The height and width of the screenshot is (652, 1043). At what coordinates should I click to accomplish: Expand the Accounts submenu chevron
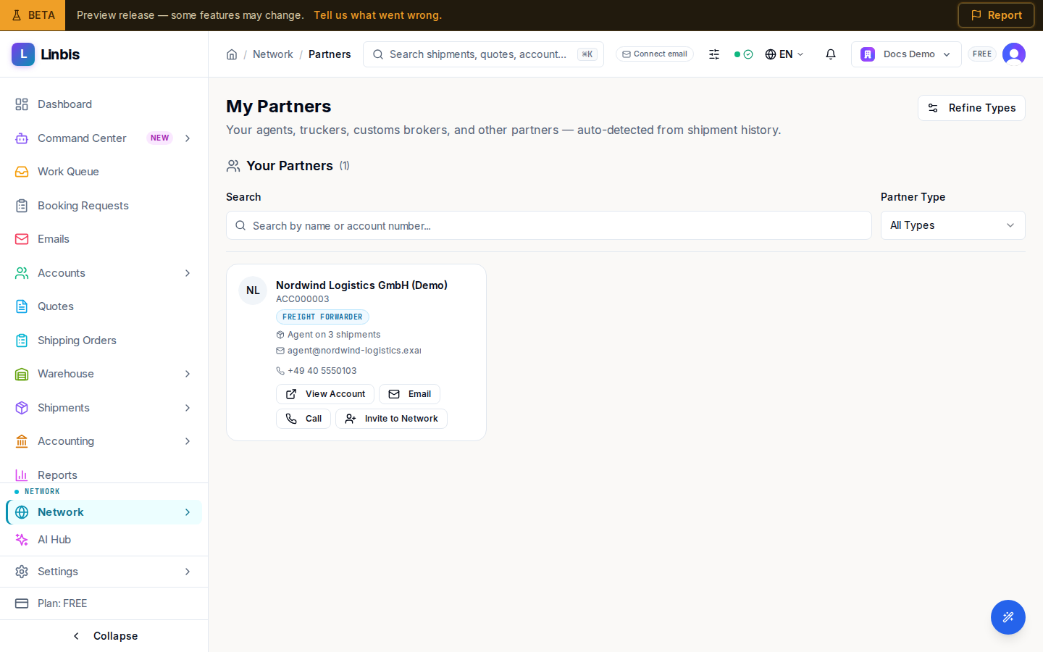188,273
